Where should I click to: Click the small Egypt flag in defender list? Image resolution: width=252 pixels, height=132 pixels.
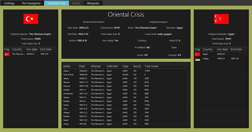(198, 54)
